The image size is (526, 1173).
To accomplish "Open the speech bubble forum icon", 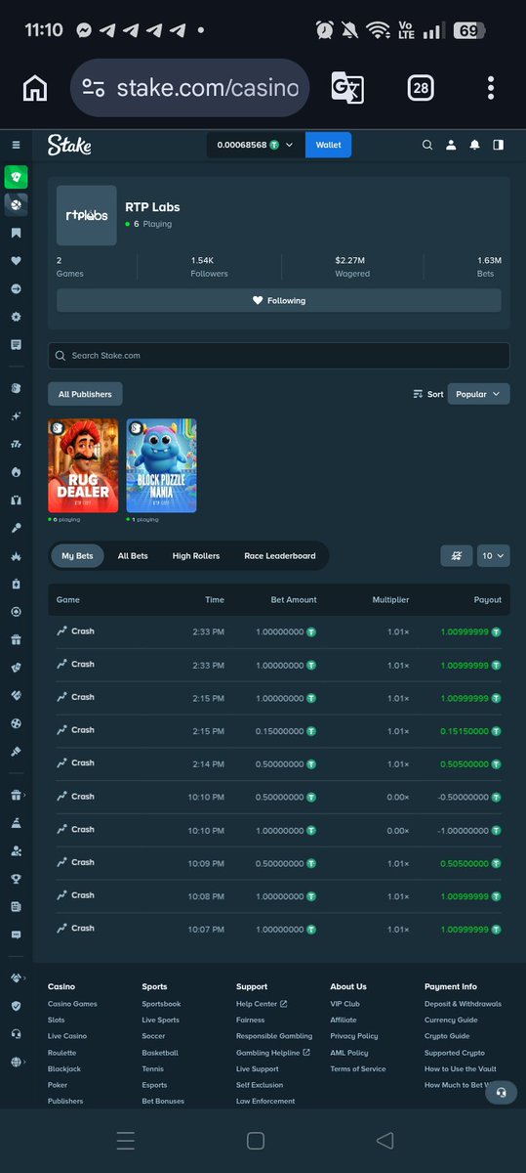I will (16, 935).
